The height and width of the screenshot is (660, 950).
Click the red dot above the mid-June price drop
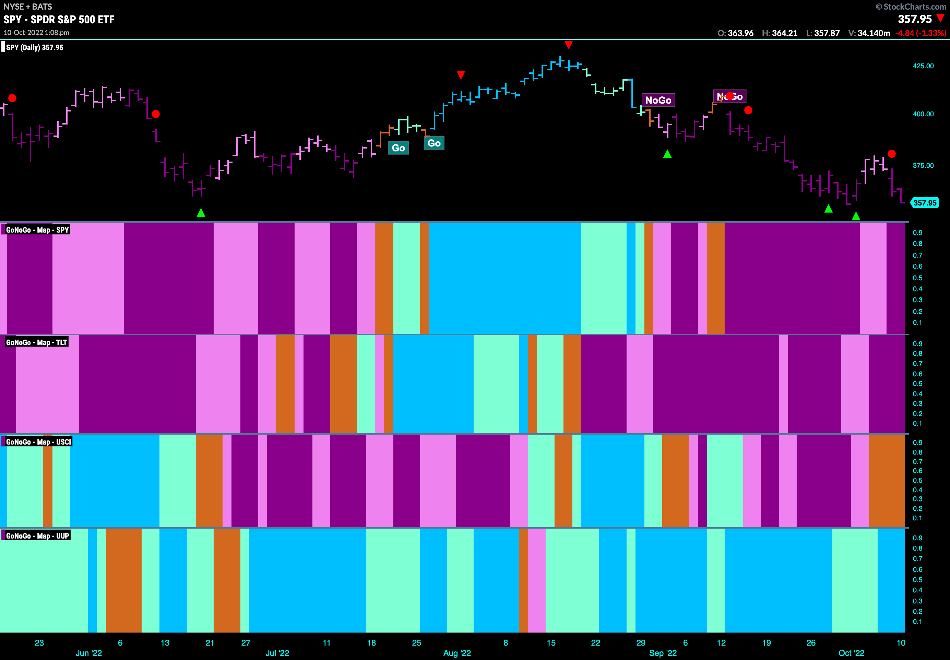click(x=155, y=114)
